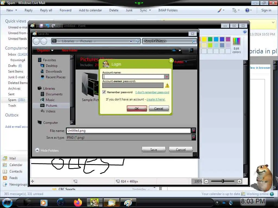Click Windows Live Mail help question icon

[x=247, y=10]
